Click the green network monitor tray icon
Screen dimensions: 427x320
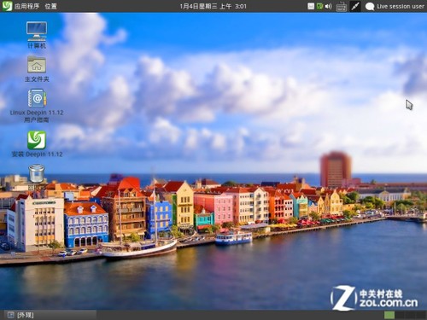coord(319,6)
